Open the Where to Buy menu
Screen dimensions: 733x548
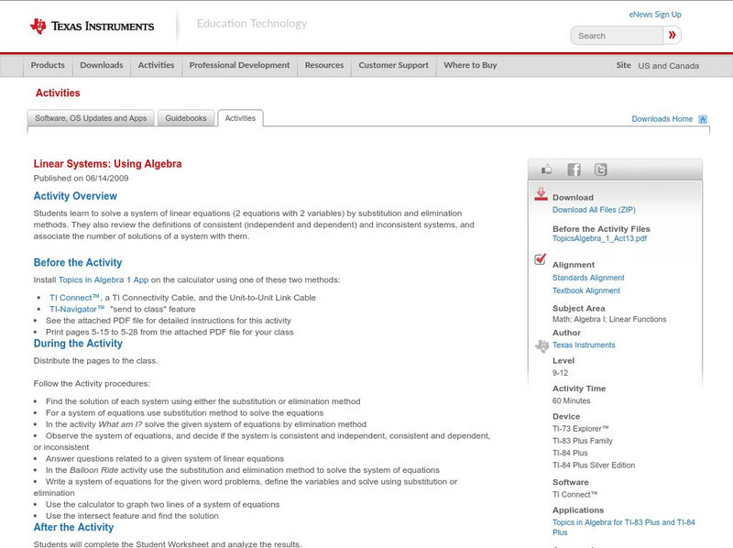470,65
